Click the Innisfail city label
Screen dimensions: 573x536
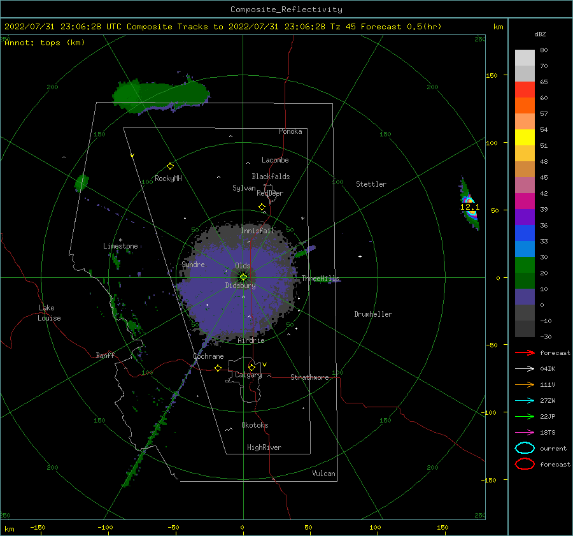257,231
